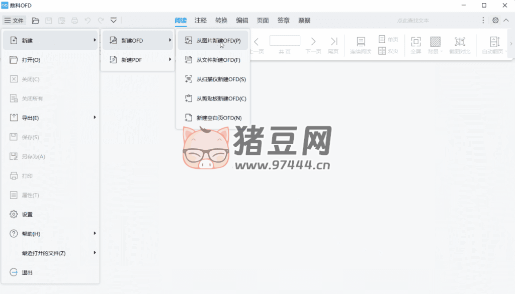Select 新建 in the file menu

50,40
